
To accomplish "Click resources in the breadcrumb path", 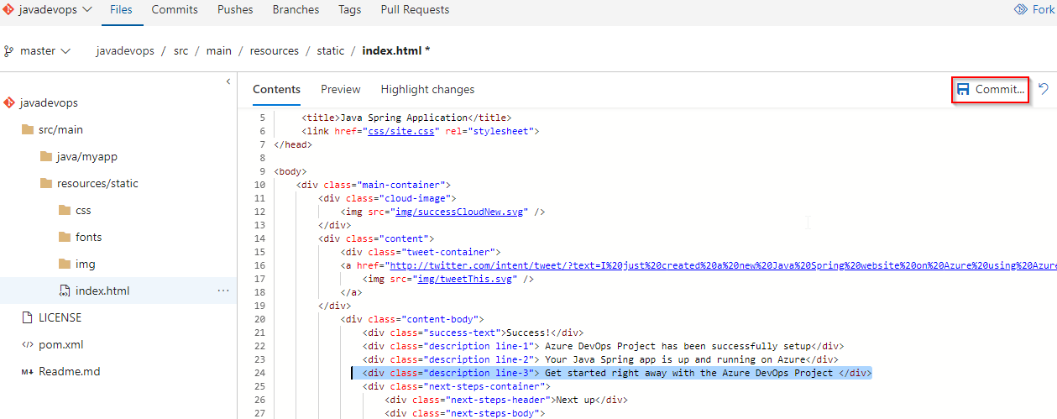I will tap(275, 50).
